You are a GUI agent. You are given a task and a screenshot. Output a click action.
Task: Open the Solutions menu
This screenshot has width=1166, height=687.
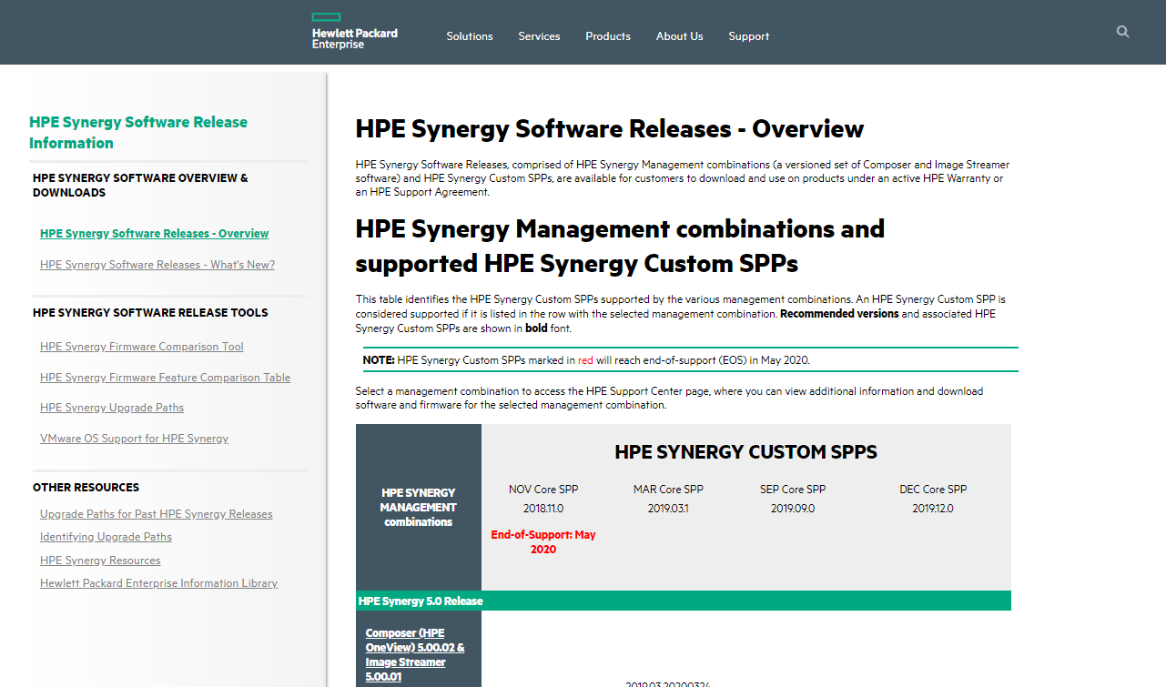pyautogui.click(x=470, y=36)
